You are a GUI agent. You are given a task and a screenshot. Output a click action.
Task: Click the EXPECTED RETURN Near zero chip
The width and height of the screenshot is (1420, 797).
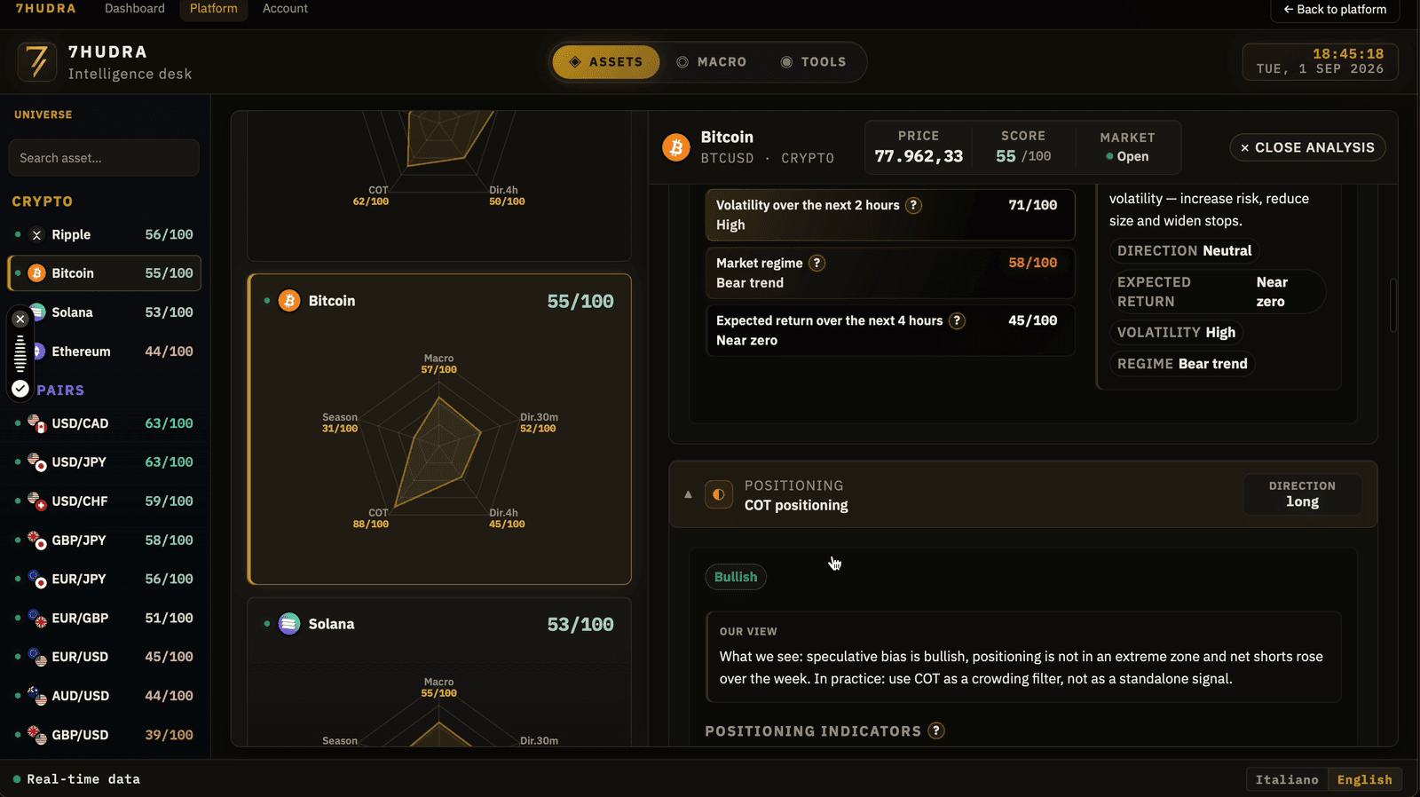click(1218, 292)
